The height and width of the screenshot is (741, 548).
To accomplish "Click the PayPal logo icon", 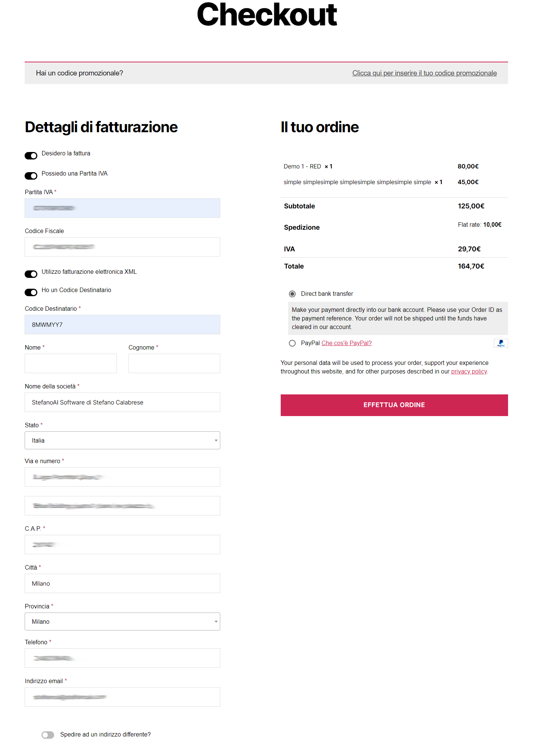I will tap(501, 343).
